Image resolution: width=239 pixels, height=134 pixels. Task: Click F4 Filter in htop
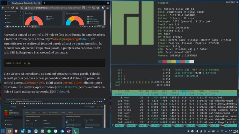coord(154,125)
